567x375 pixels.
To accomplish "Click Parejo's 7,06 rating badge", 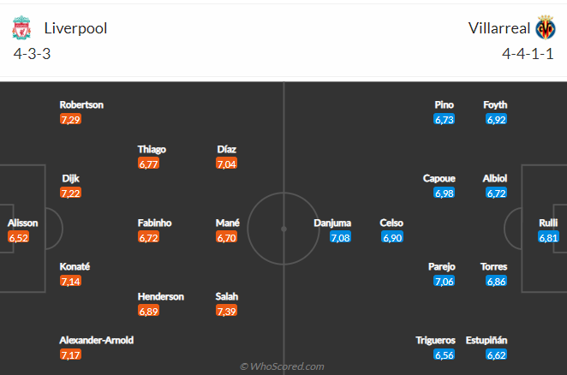I will point(444,281).
